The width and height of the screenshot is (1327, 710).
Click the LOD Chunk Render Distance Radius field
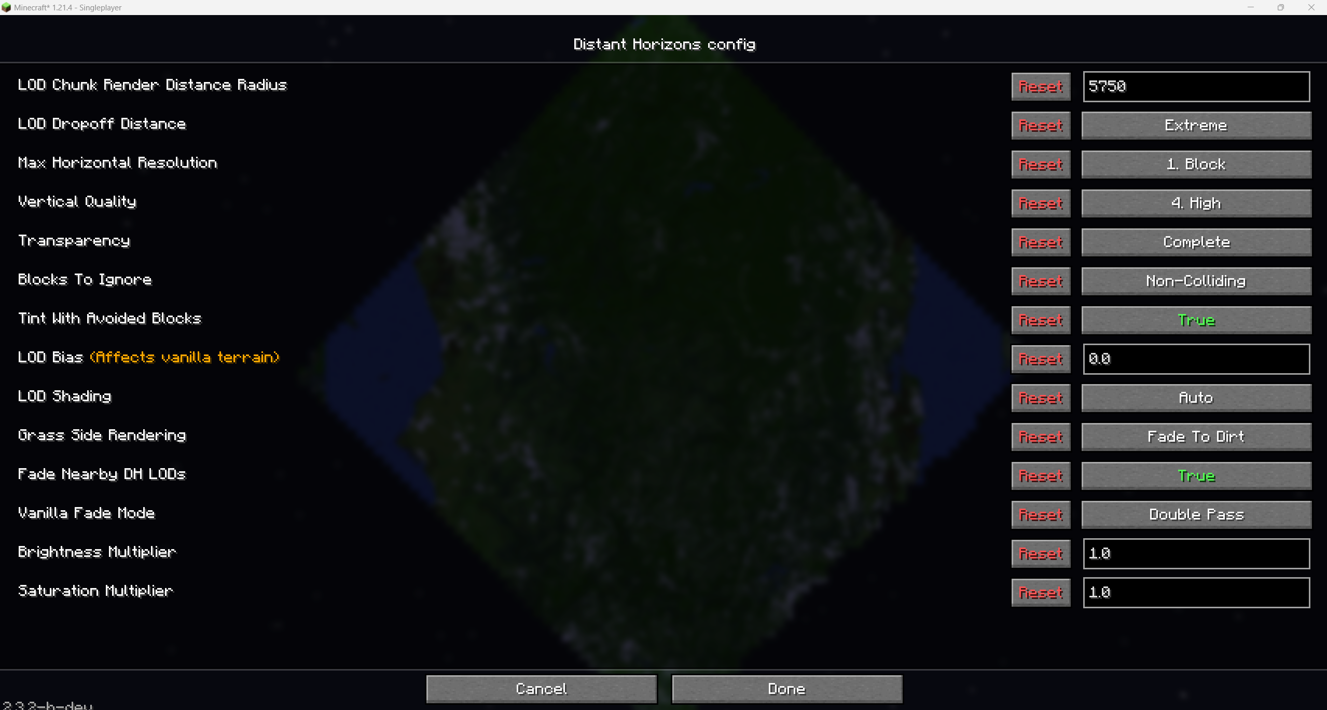pyautogui.click(x=1196, y=86)
